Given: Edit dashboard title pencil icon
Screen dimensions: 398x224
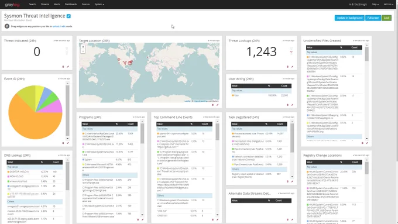Looking at the screenshot, I should 68,16.
